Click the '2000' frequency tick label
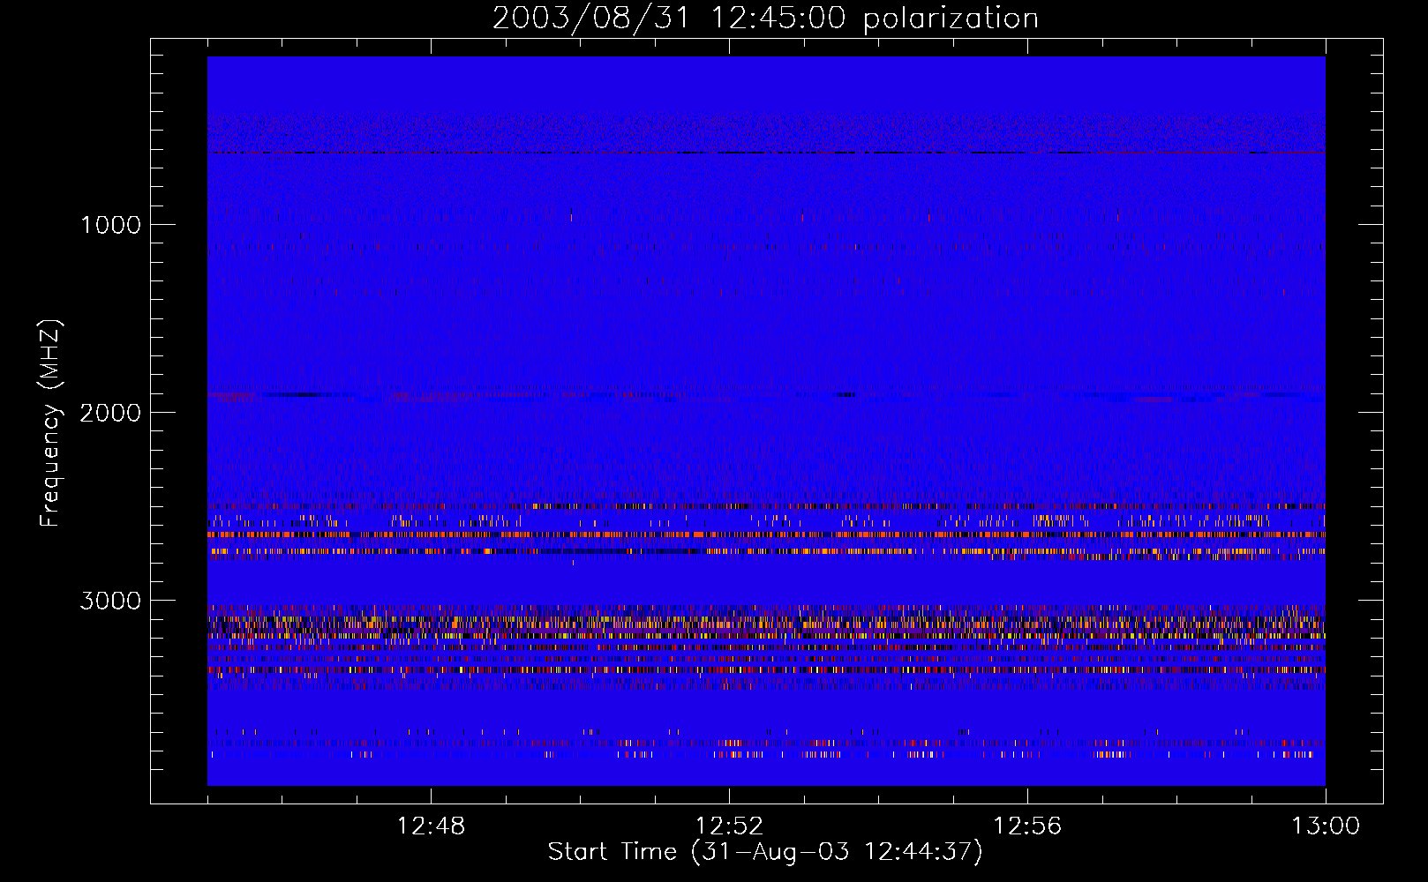 [110, 413]
